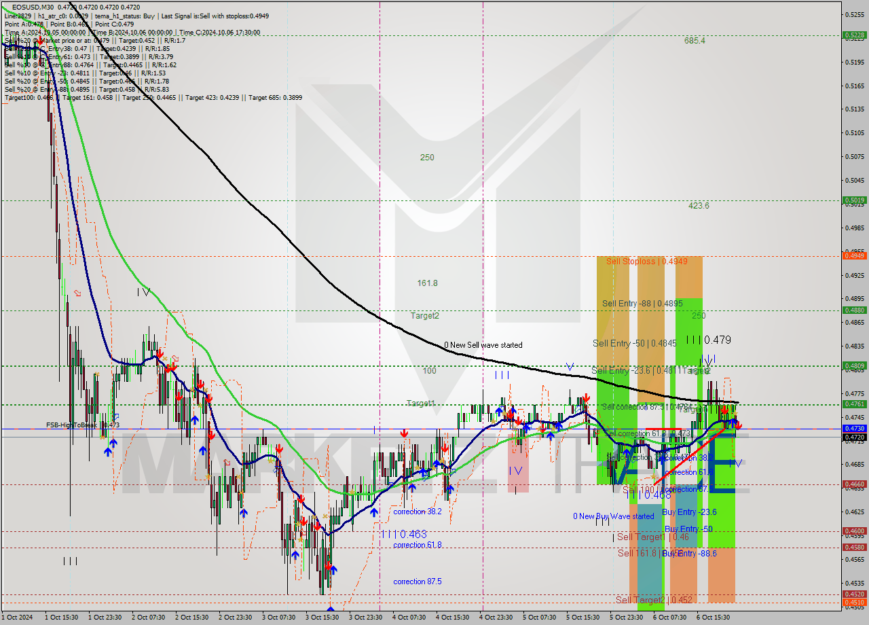The height and width of the screenshot is (625, 869).
Task: Click the 100 Fibonacci level label
Action: click(429, 371)
